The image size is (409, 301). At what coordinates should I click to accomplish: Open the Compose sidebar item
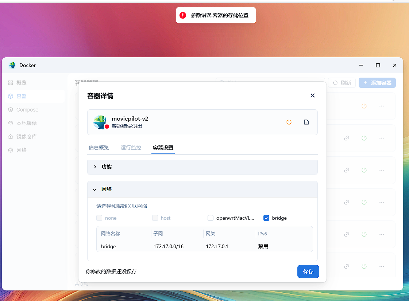(x=27, y=110)
